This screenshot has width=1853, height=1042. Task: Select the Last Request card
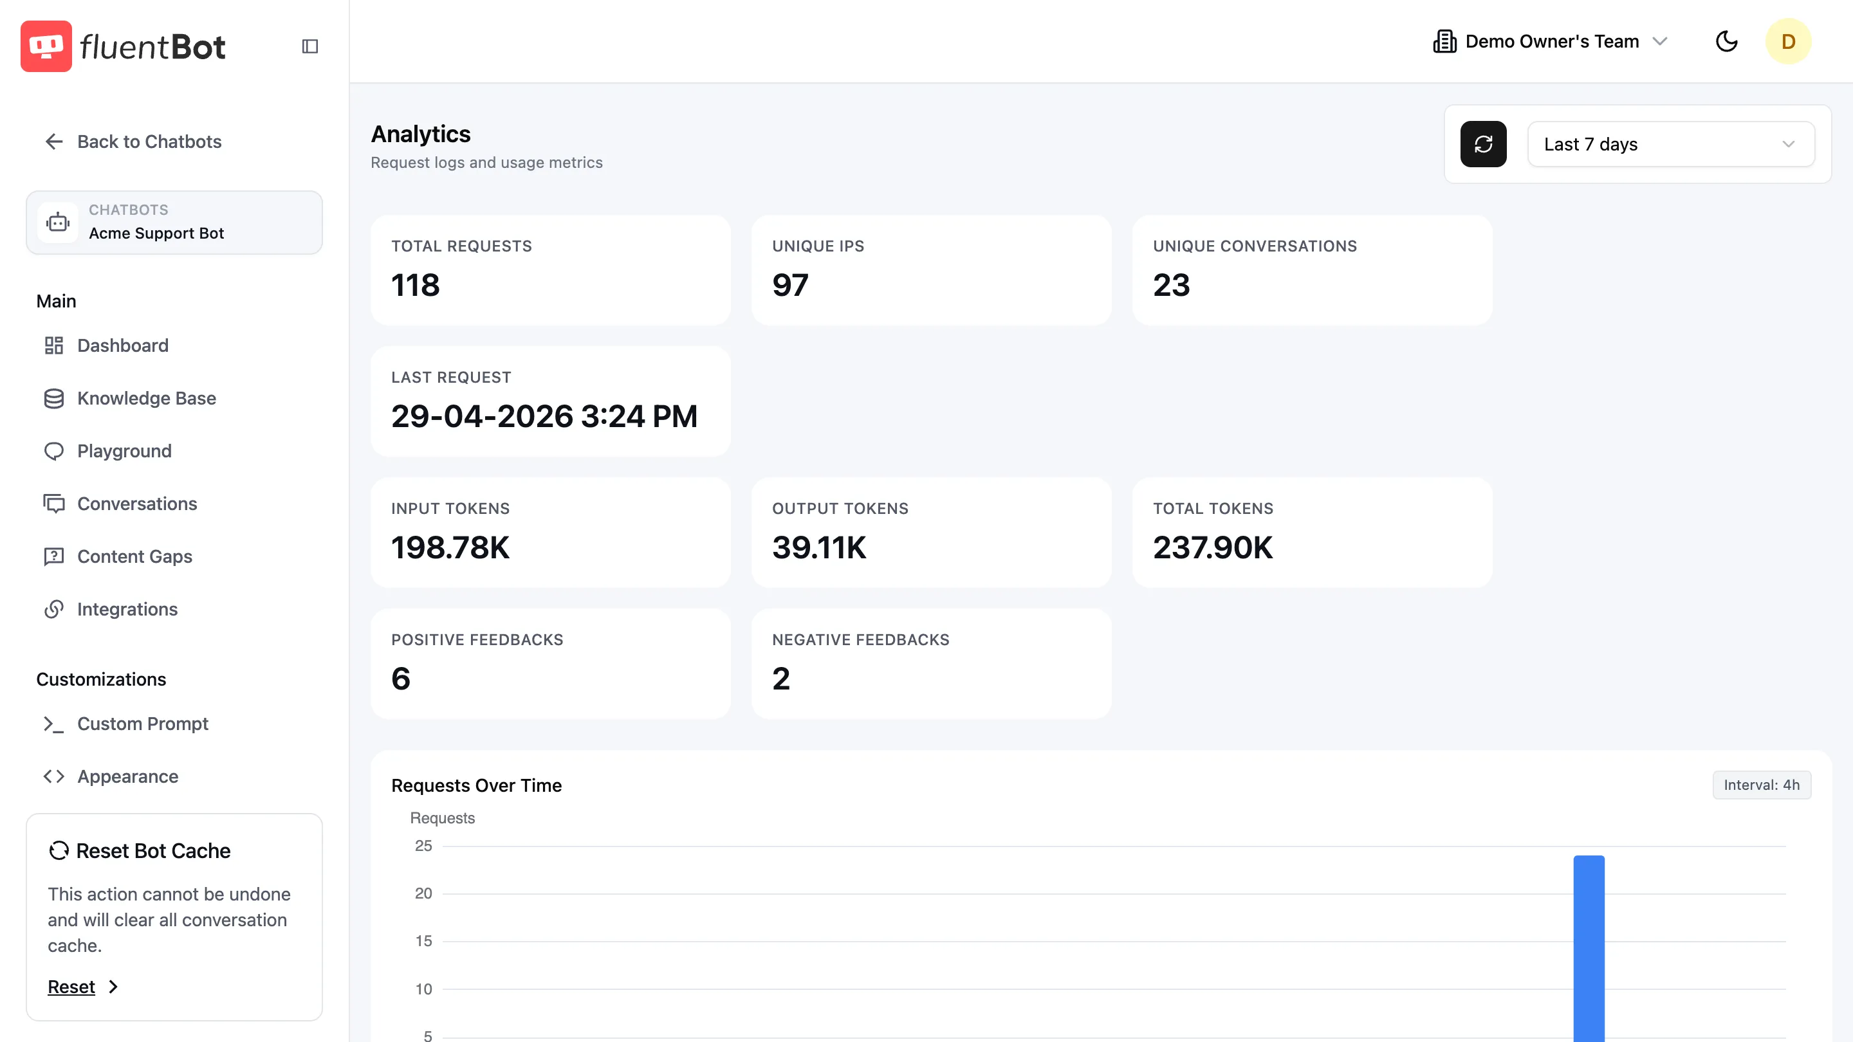click(x=550, y=401)
